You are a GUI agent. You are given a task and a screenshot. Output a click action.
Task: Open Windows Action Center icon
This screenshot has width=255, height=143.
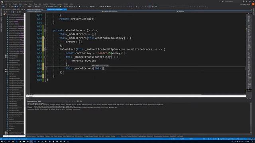(252, 141)
